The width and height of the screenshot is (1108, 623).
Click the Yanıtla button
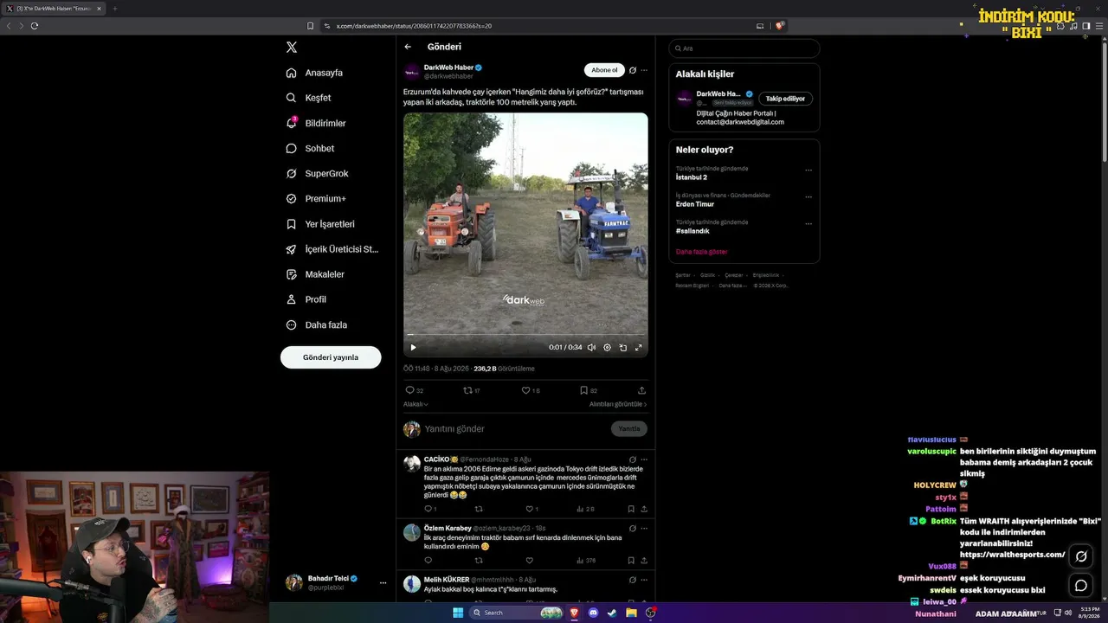(629, 428)
